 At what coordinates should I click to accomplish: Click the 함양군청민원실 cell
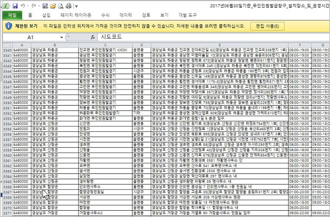pos(105,192)
